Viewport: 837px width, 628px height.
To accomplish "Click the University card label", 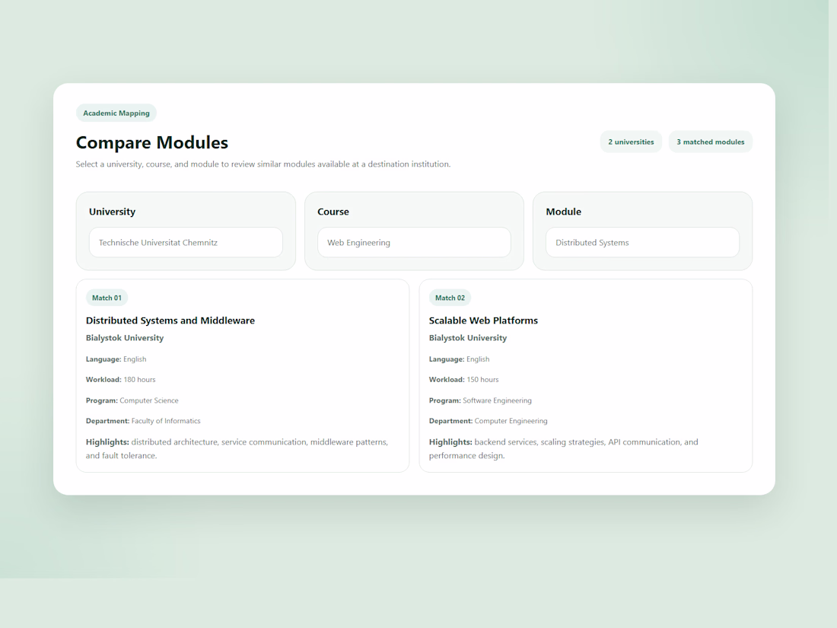I will (x=112, y=212).
